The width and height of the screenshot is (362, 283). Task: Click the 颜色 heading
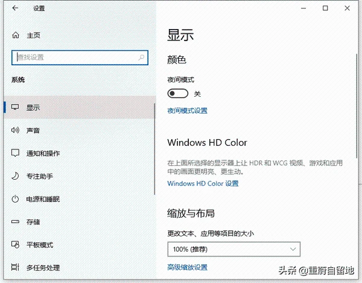[177, 60]
